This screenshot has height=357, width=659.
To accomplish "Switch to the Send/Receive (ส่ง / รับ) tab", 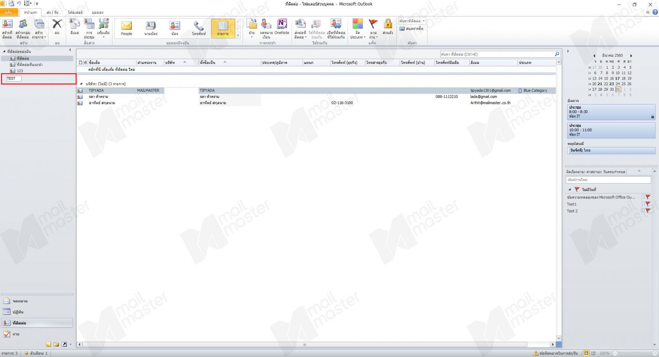I will (52, 12).
